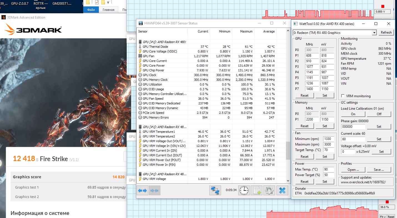Reset HWiNFO elapsed time clock icon
The height and width of the screenshot is (218, 397).
pyautogui.click(x=244, y=191)
